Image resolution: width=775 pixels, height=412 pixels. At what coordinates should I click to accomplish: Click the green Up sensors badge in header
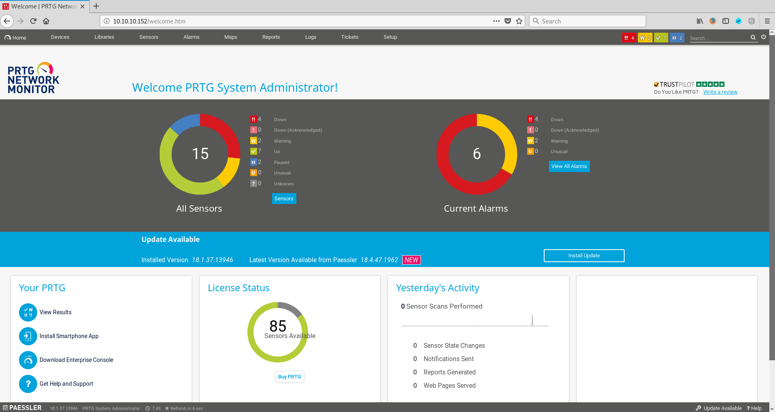pos(661,38)
